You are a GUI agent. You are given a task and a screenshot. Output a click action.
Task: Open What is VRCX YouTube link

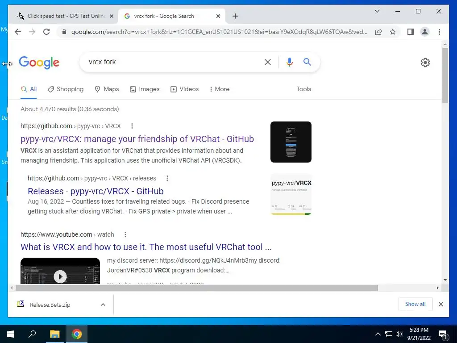(146, 247)
